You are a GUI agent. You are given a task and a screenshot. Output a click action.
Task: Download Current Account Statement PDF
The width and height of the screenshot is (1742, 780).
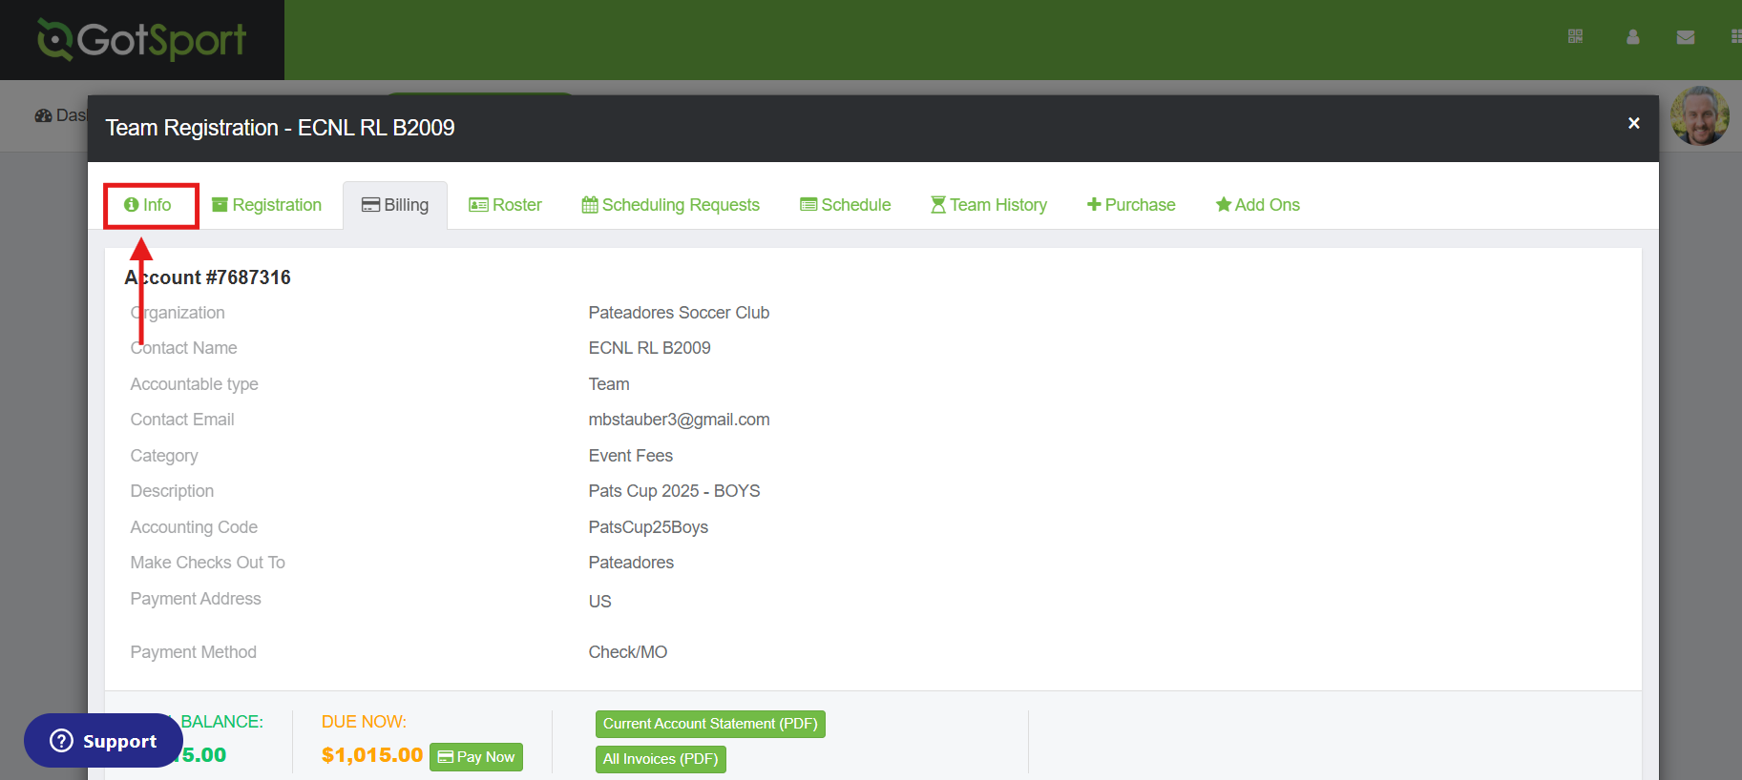tap(710, 724)
